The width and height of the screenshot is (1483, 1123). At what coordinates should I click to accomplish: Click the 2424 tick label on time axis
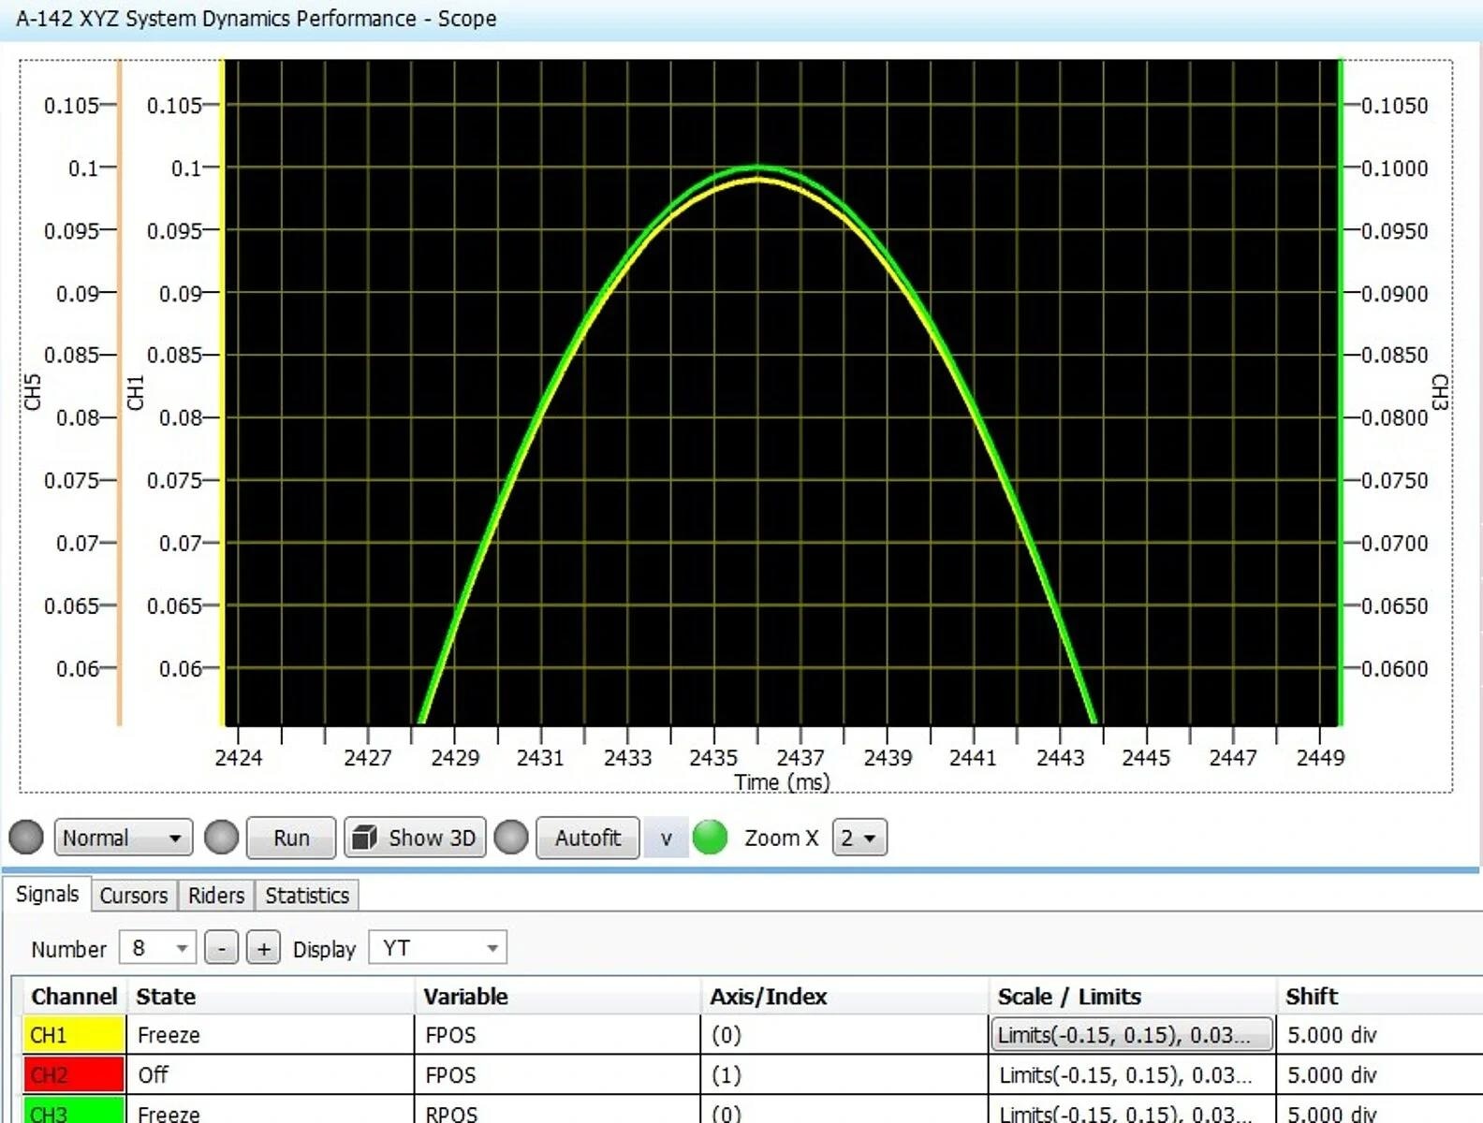238,757
